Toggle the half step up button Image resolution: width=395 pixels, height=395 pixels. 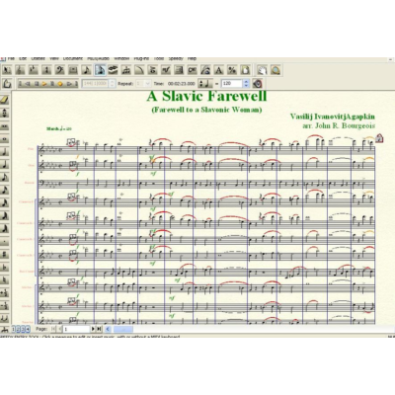pos(5,293)
